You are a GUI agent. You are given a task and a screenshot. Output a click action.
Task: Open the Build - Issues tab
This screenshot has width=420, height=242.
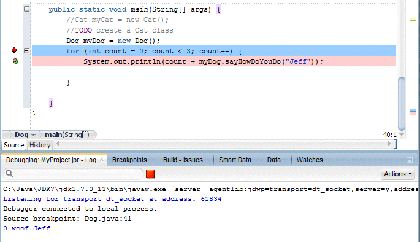[183, 160]
